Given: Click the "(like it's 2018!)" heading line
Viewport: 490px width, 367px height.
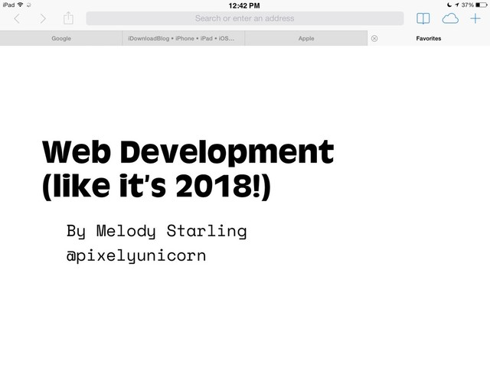Looking at the screenshot, I should click(156, 187).
